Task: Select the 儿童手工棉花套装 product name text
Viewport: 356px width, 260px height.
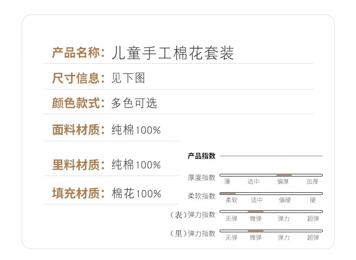Action: pyautogui.click(x=173, y=53)
